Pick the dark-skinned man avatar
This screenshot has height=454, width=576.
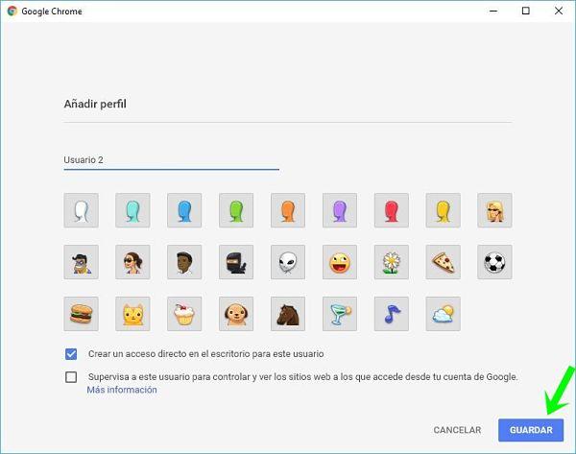click(x=184, y=262)
